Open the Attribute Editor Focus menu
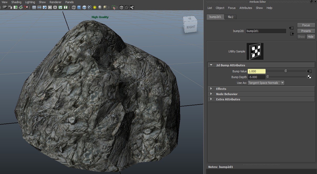317x174 pixels. 232,8
